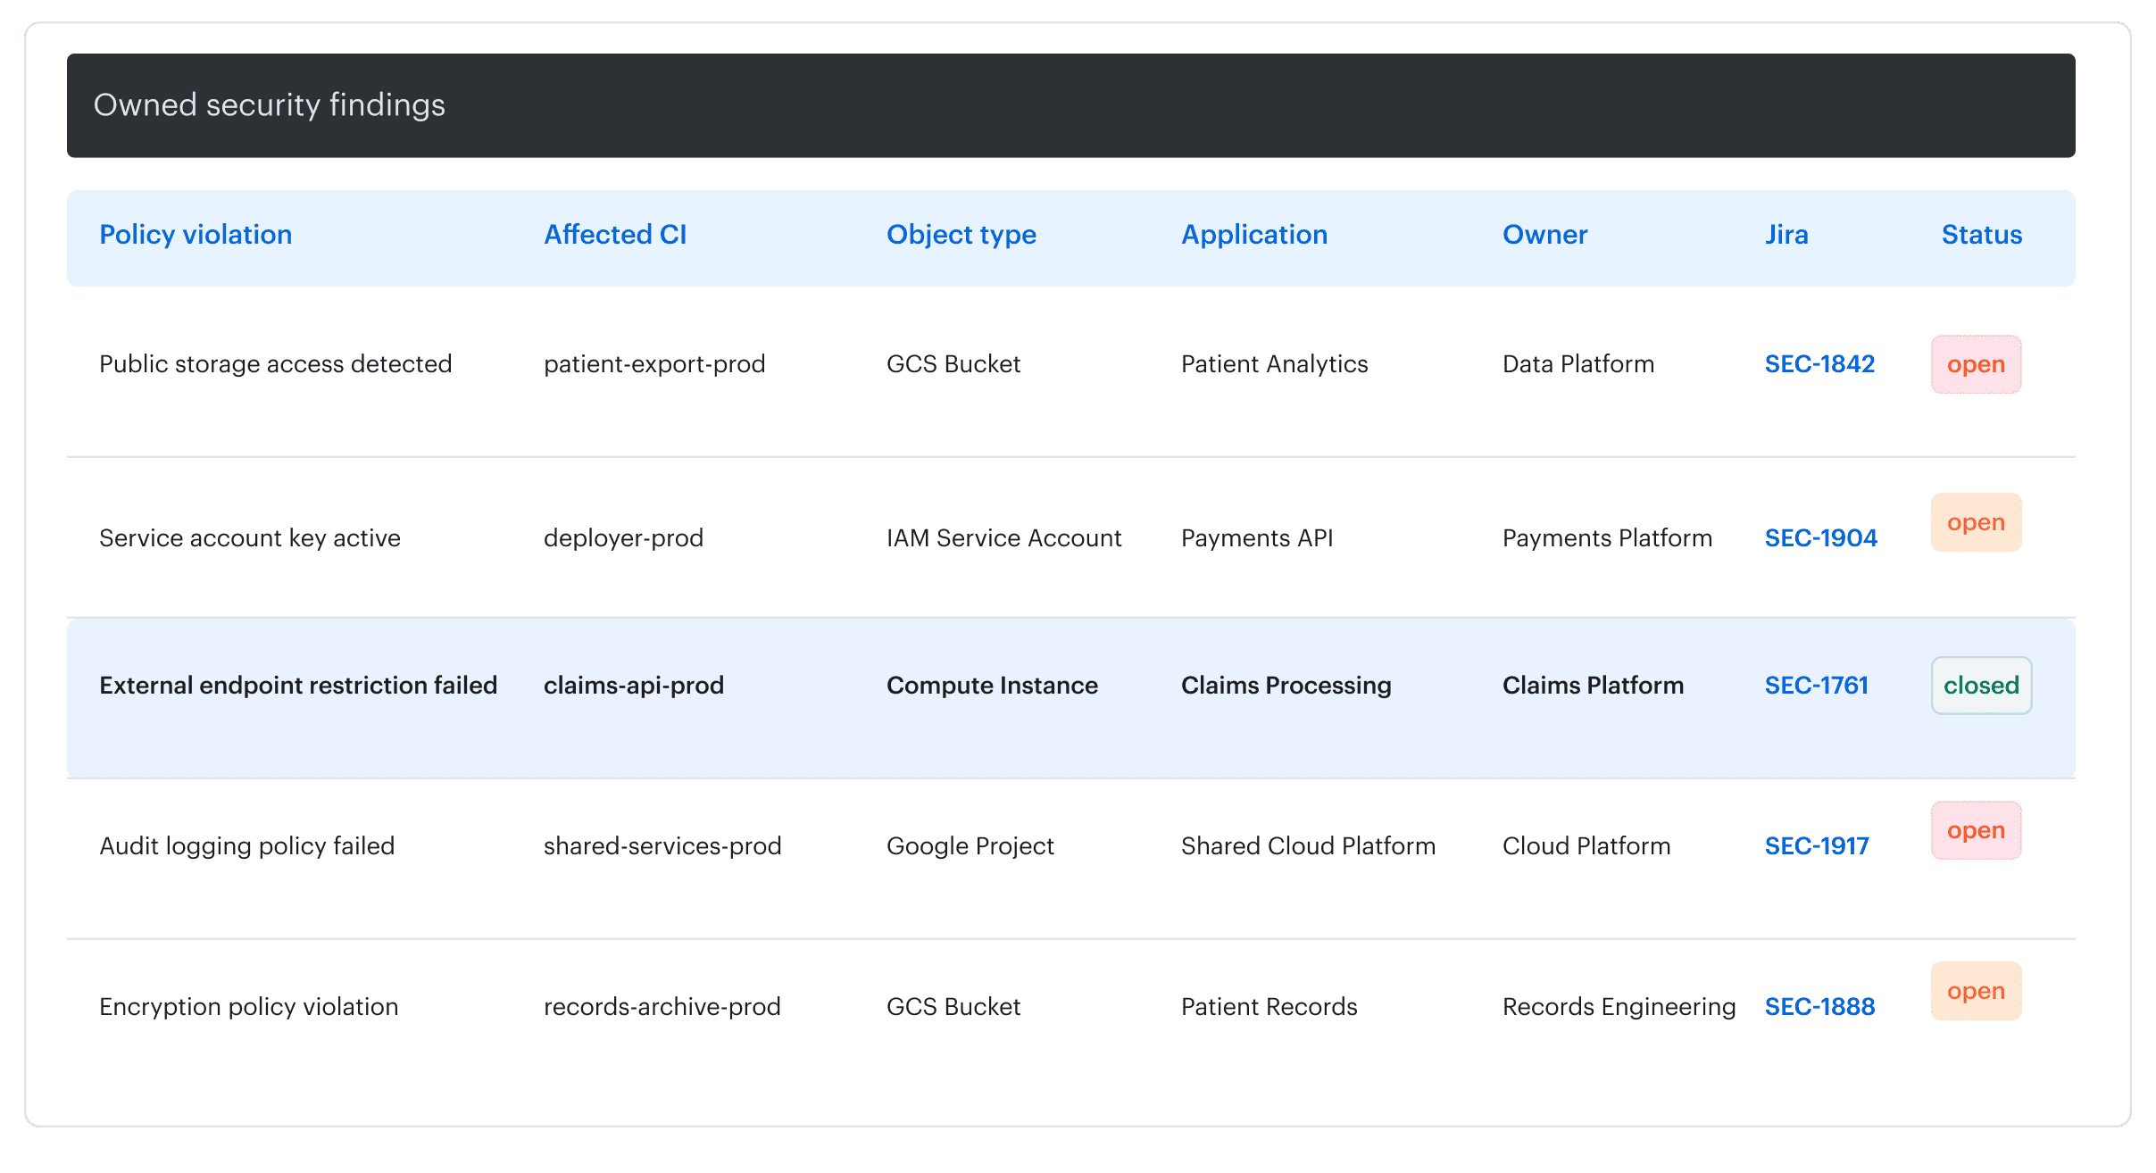
Task: Select 'Audit logging policy failed' cell
Action: point(247,846)
